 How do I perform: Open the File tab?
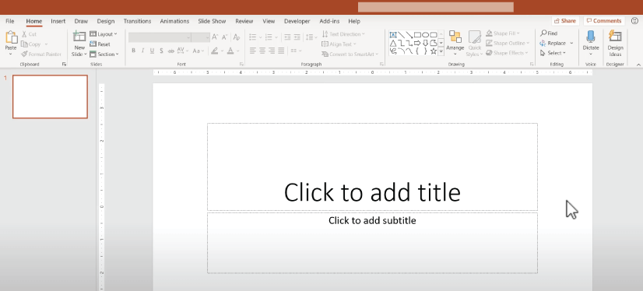pos(10,21)
